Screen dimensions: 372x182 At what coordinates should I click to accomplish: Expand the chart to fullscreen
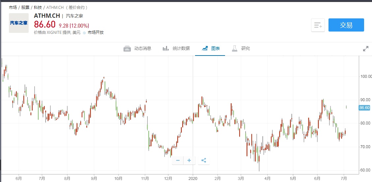pos(365,49)
